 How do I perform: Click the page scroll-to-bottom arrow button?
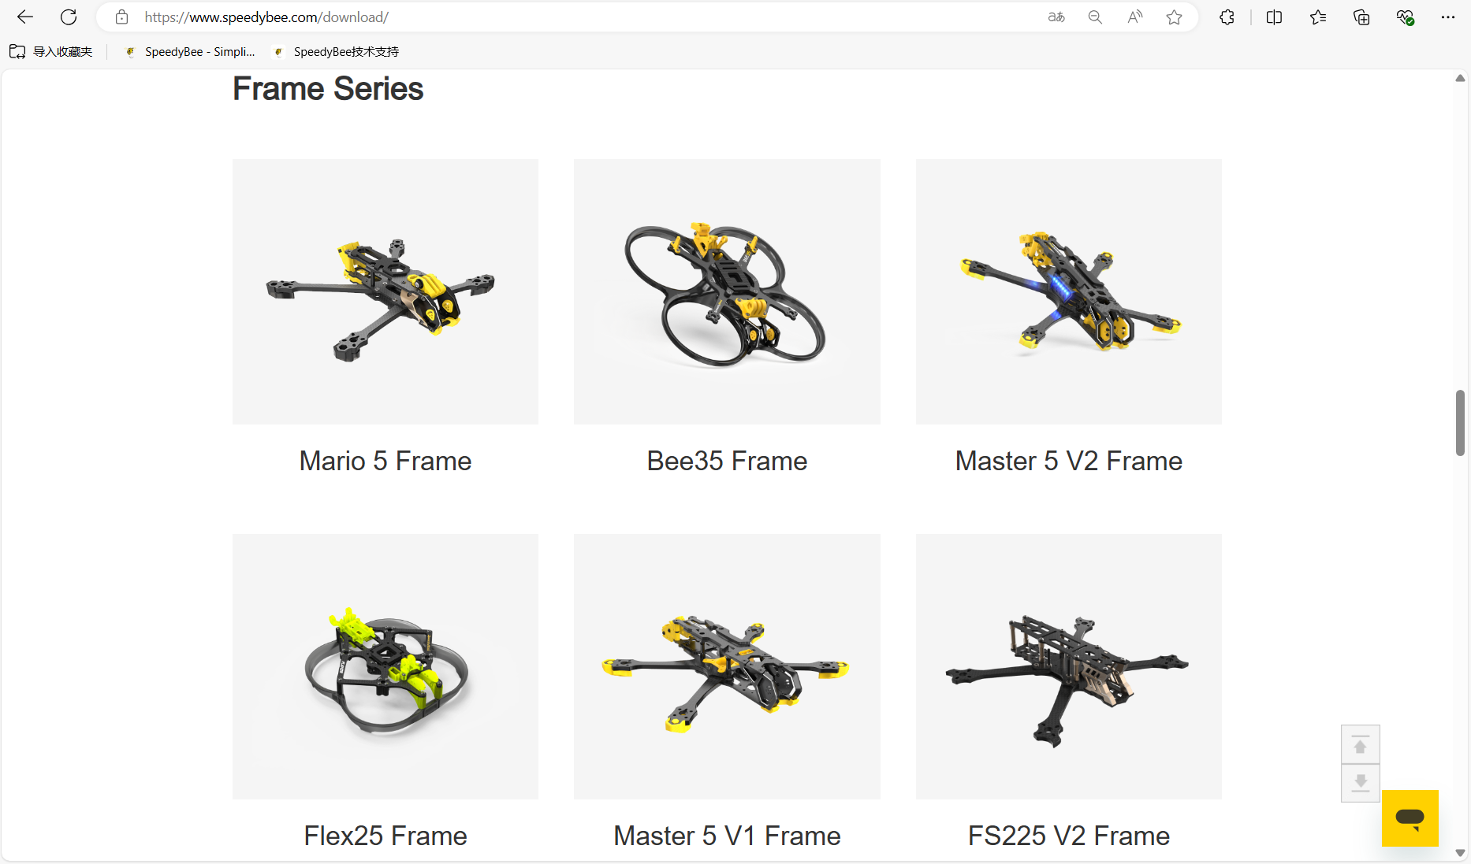[1361, 783]
